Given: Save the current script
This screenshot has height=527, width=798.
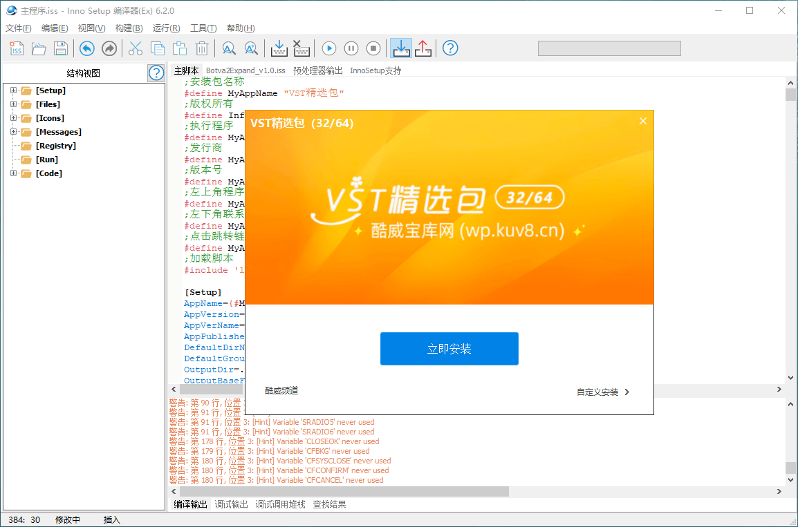Looking at the screenshot, I should [61, 48].
